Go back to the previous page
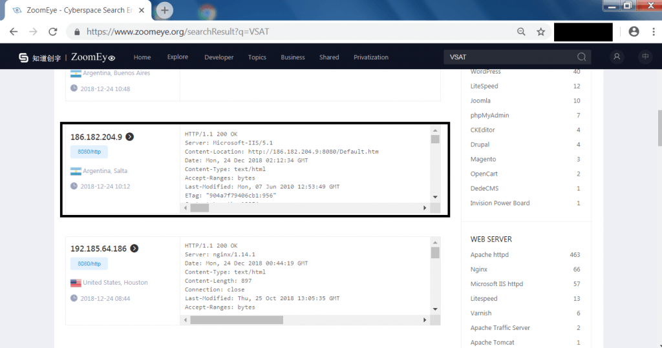This screenshot has width=662, height=348. point(14,32)
